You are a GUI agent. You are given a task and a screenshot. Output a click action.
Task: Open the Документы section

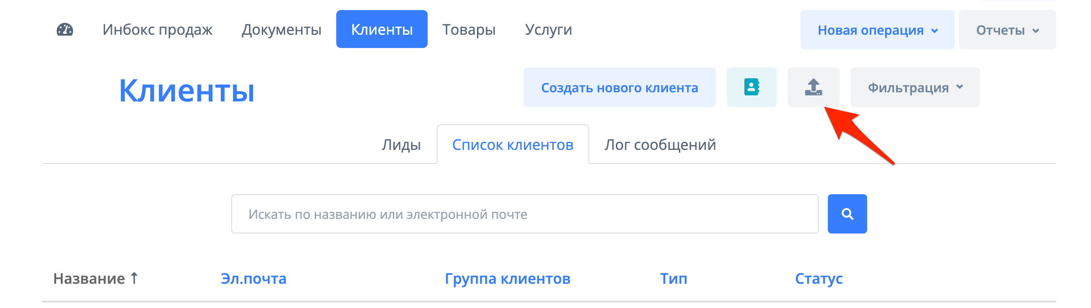coord(281,29)
